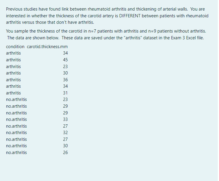Click the no.arthritis value 33
This screenshot has width=219, height=181.
(x=65, y=119)
